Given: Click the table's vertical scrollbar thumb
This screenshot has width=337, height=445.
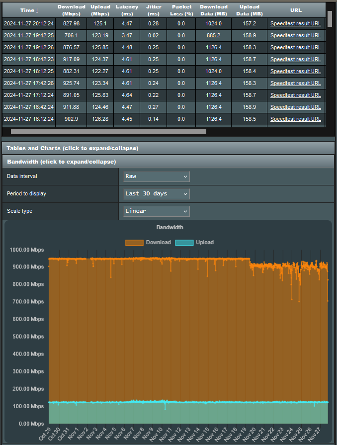Looking at the screenshot, I should tap(330, 19).
